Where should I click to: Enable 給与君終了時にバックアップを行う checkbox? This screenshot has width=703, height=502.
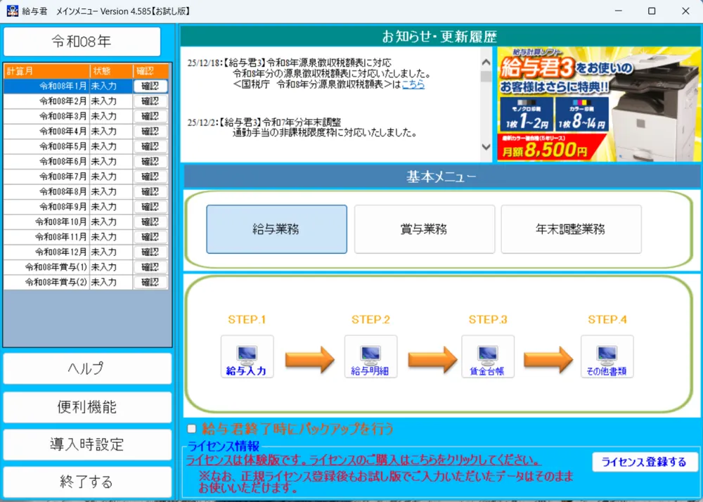coord(191,430)
